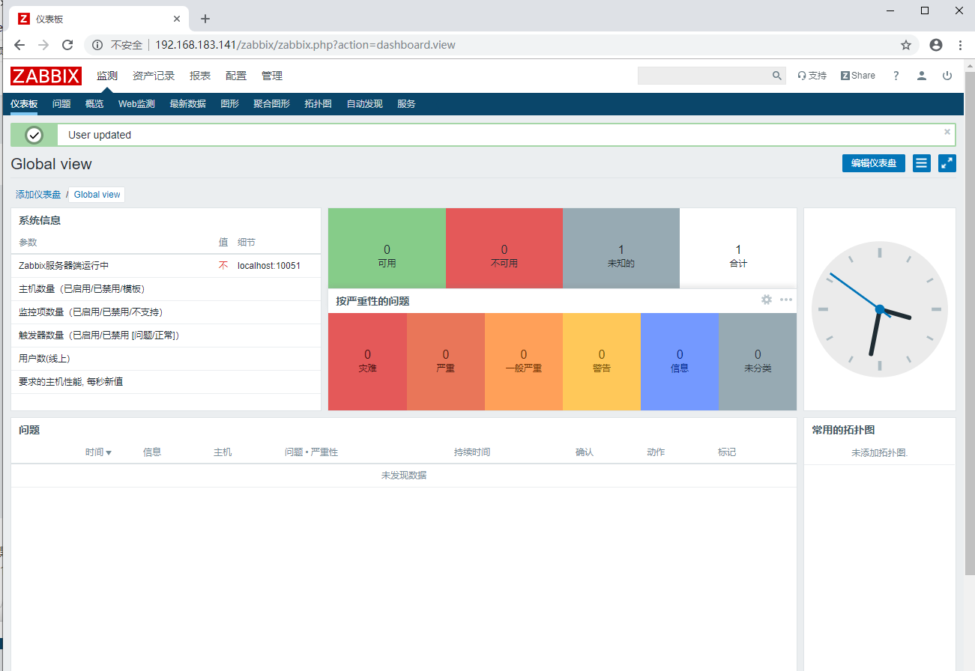This screenshot has width=975, height=671.
Task: Toggle fullscreen dashboard mode icon
Action: 947,163
